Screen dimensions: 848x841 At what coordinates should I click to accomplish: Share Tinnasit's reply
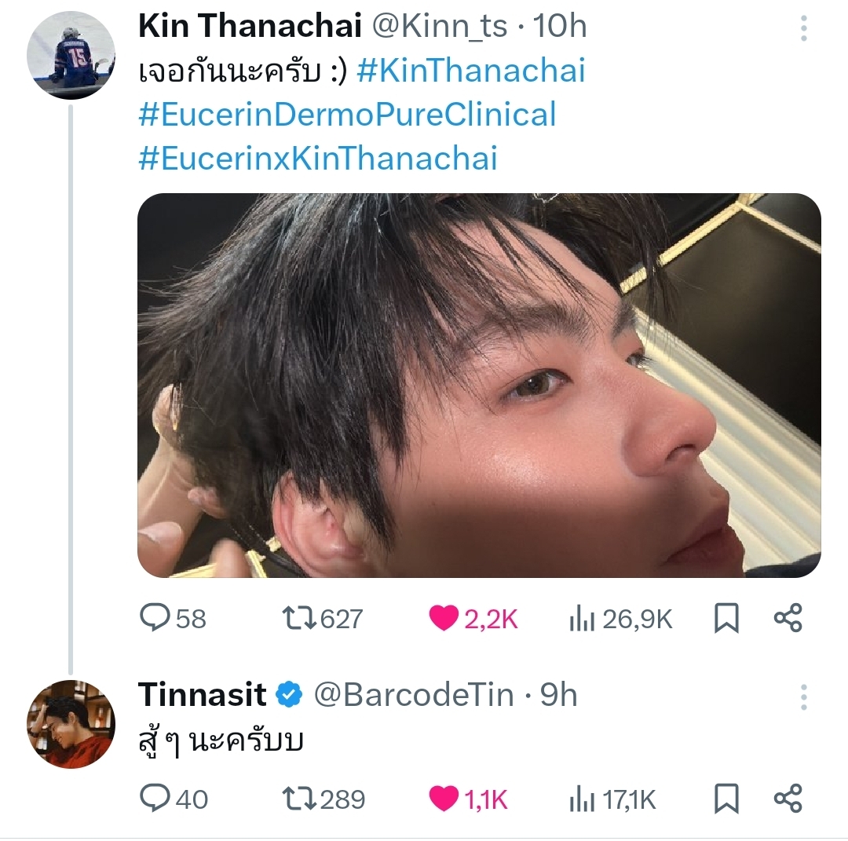[788, 799]
